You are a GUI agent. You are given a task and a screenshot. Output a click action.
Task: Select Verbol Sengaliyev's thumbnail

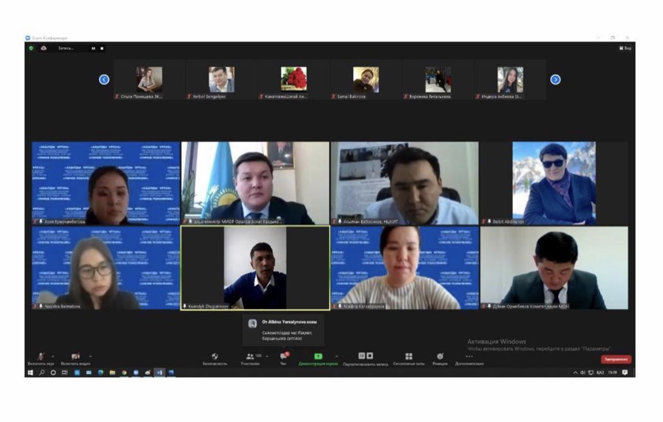(x=222, y=80)
